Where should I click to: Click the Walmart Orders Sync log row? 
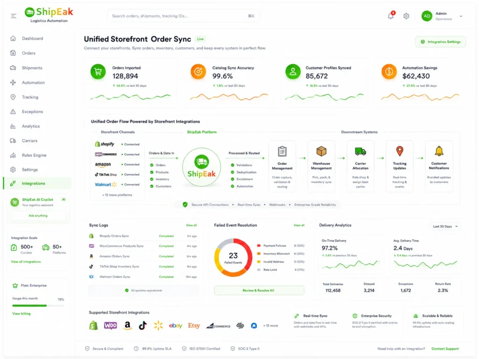[143, 277]
